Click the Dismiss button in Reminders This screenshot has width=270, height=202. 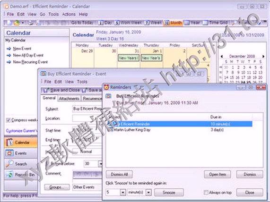[250, 174]
